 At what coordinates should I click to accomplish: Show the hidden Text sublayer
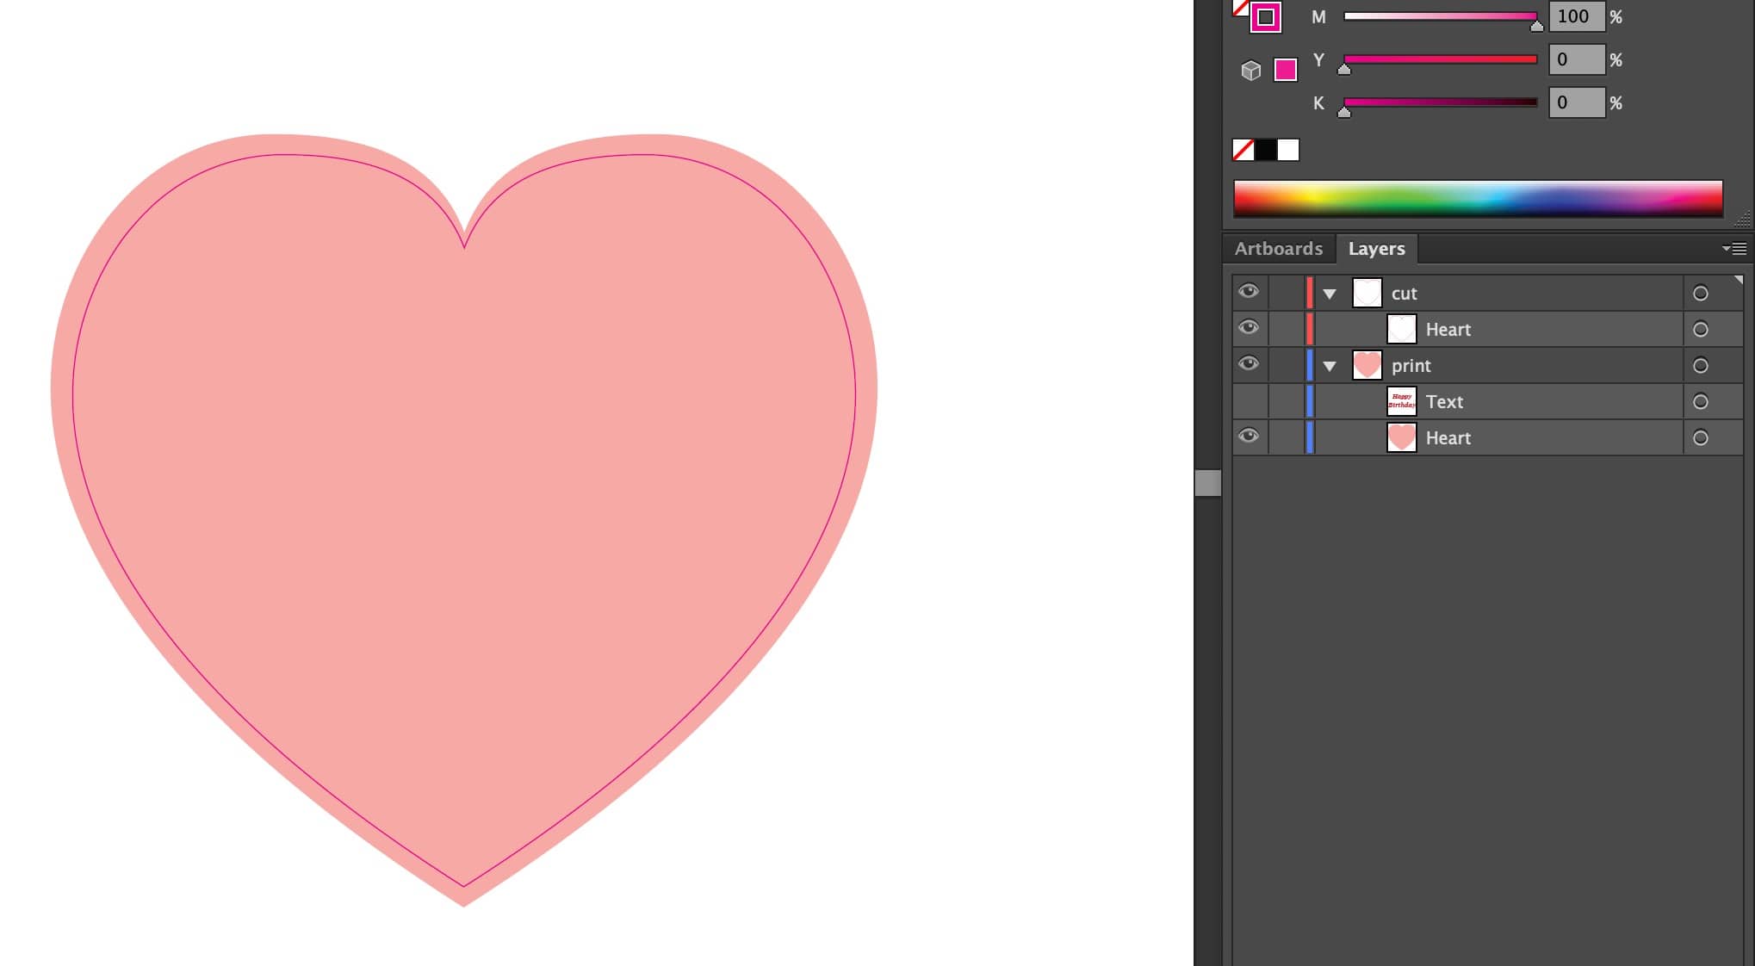pos(1249,402)
